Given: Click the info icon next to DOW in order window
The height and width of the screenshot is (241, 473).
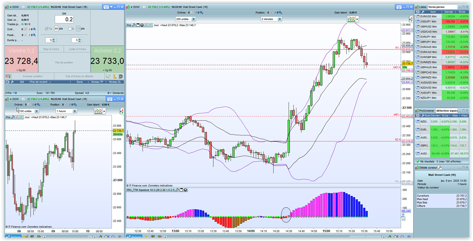Looking at the screenshot, I should coord(23,7).
